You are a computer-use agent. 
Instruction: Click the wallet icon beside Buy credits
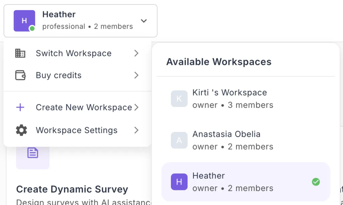click(20, 75)
